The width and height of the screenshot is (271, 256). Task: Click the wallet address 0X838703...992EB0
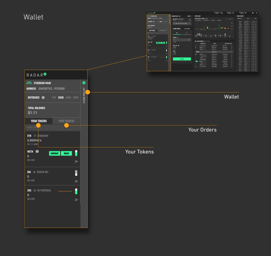(52, 89)
